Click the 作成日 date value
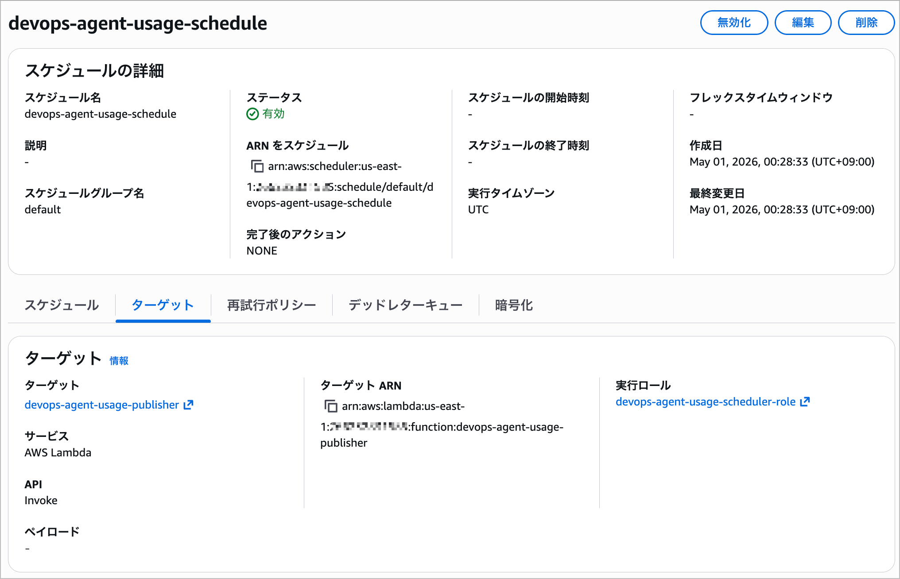The height and width of the screenshot is (579, 900). coord(782,162)
